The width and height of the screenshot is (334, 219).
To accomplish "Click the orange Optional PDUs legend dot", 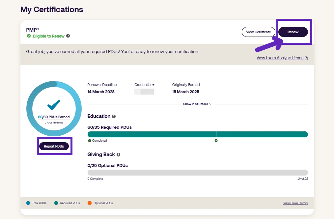I will [x=90, y=203].
